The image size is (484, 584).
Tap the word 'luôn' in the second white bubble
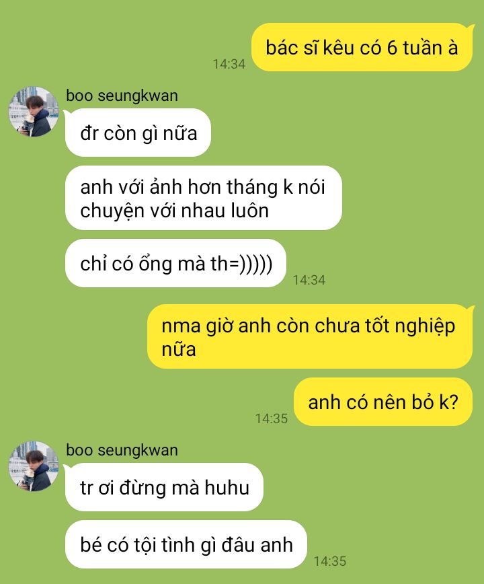(249, 211)
